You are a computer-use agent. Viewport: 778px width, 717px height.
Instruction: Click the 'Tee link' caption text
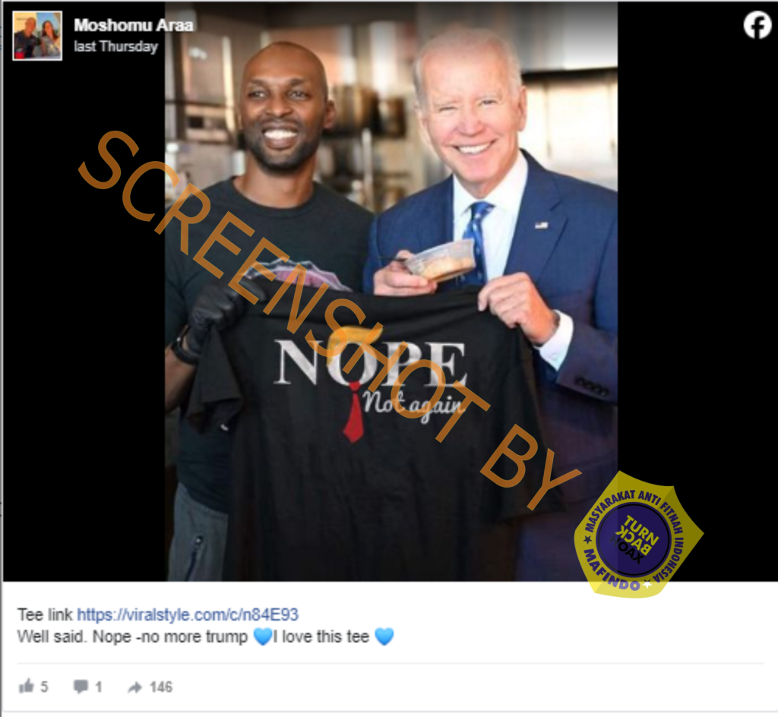[45, 615]
